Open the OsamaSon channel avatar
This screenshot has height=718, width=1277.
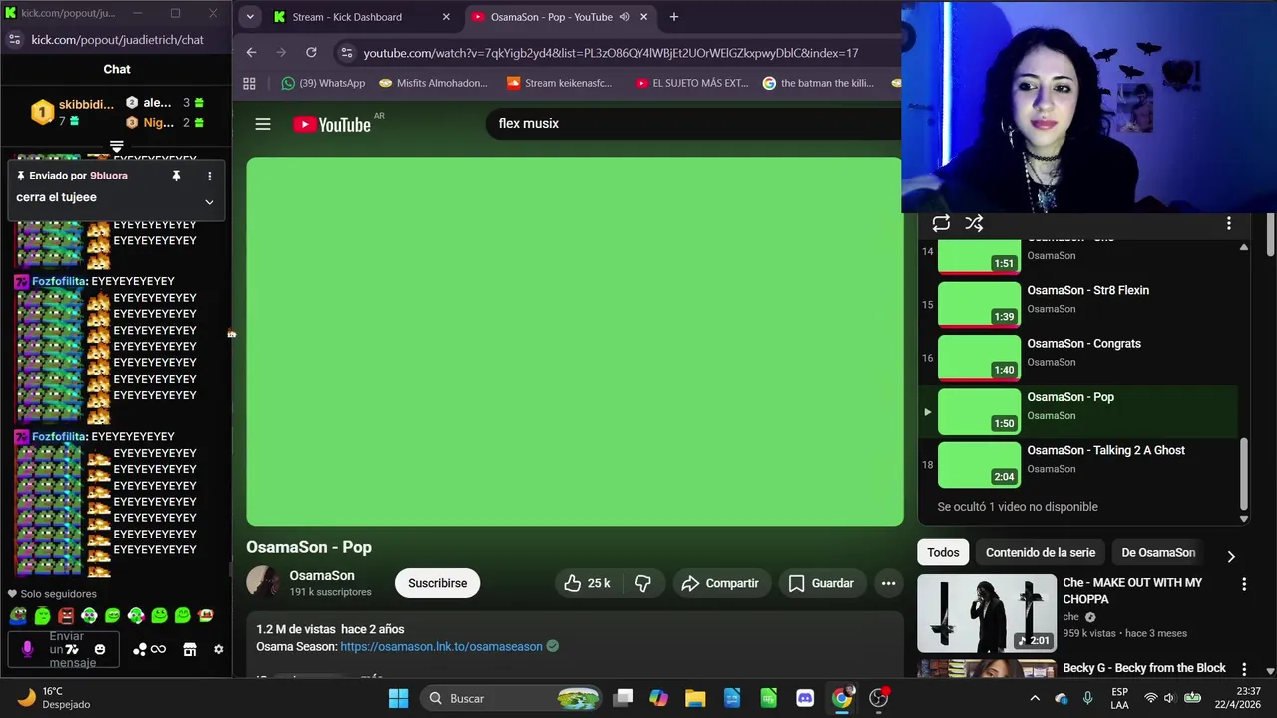(264, 582)
